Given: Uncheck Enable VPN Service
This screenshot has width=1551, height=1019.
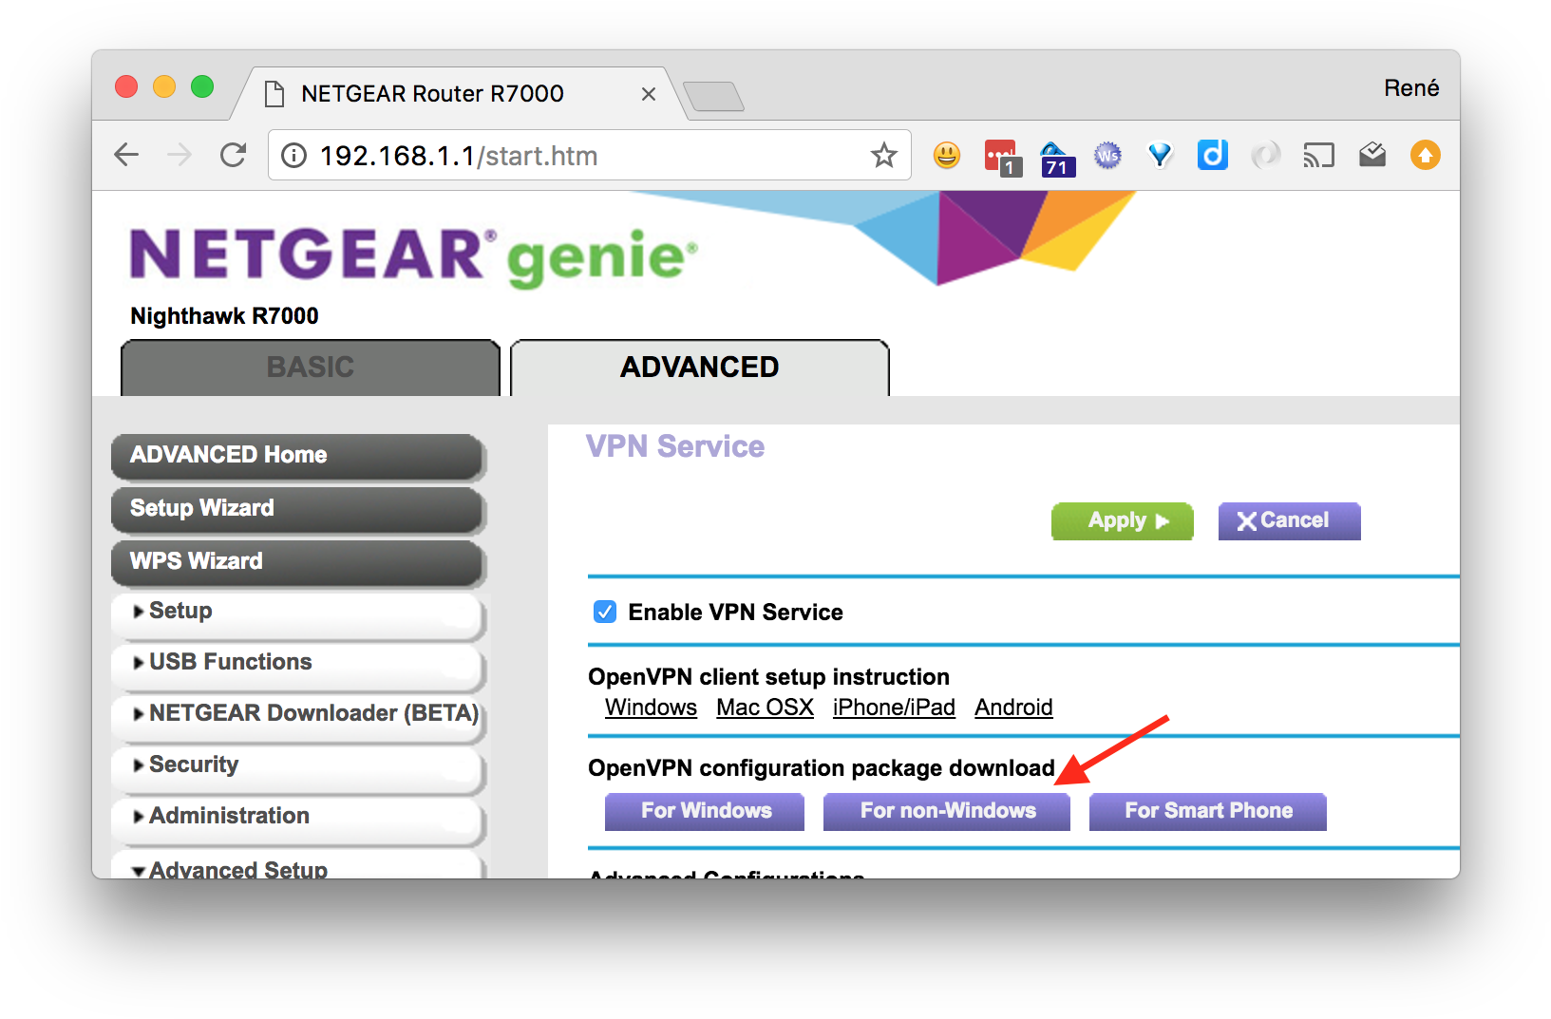Looking at the screenshot, I should pyautogui.click(x=605, y=612).
